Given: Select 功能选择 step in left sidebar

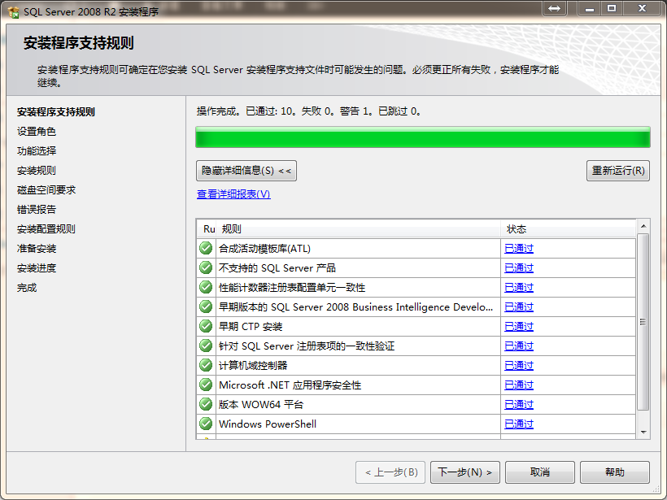Looking at the screenshot, I should 37,151.
